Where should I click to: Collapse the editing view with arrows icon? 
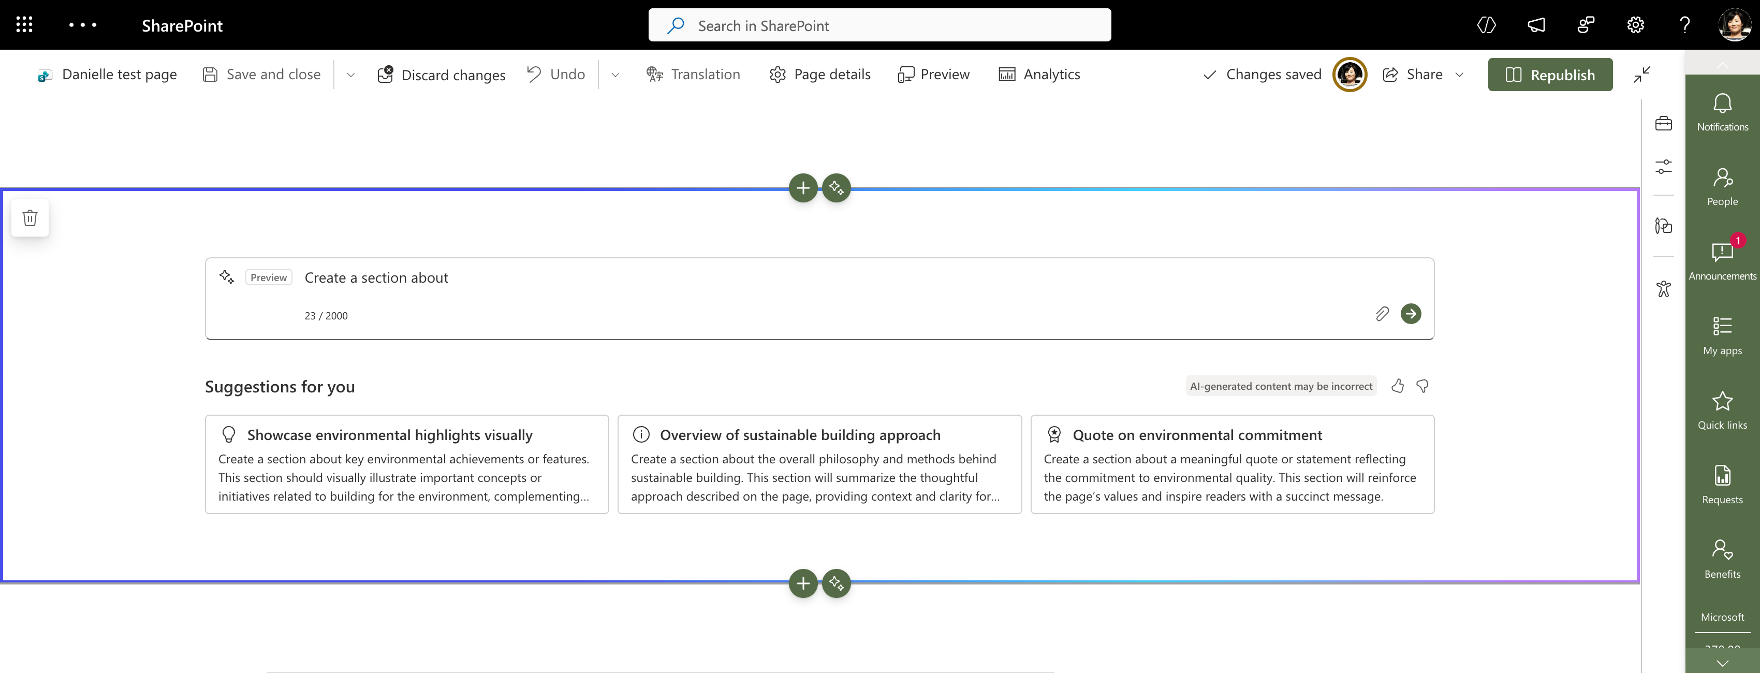tap(1642, 75)
